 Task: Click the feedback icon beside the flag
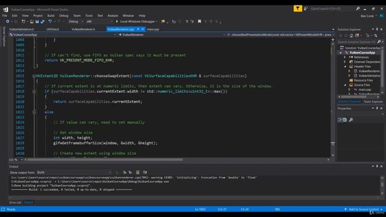[306, 8]
